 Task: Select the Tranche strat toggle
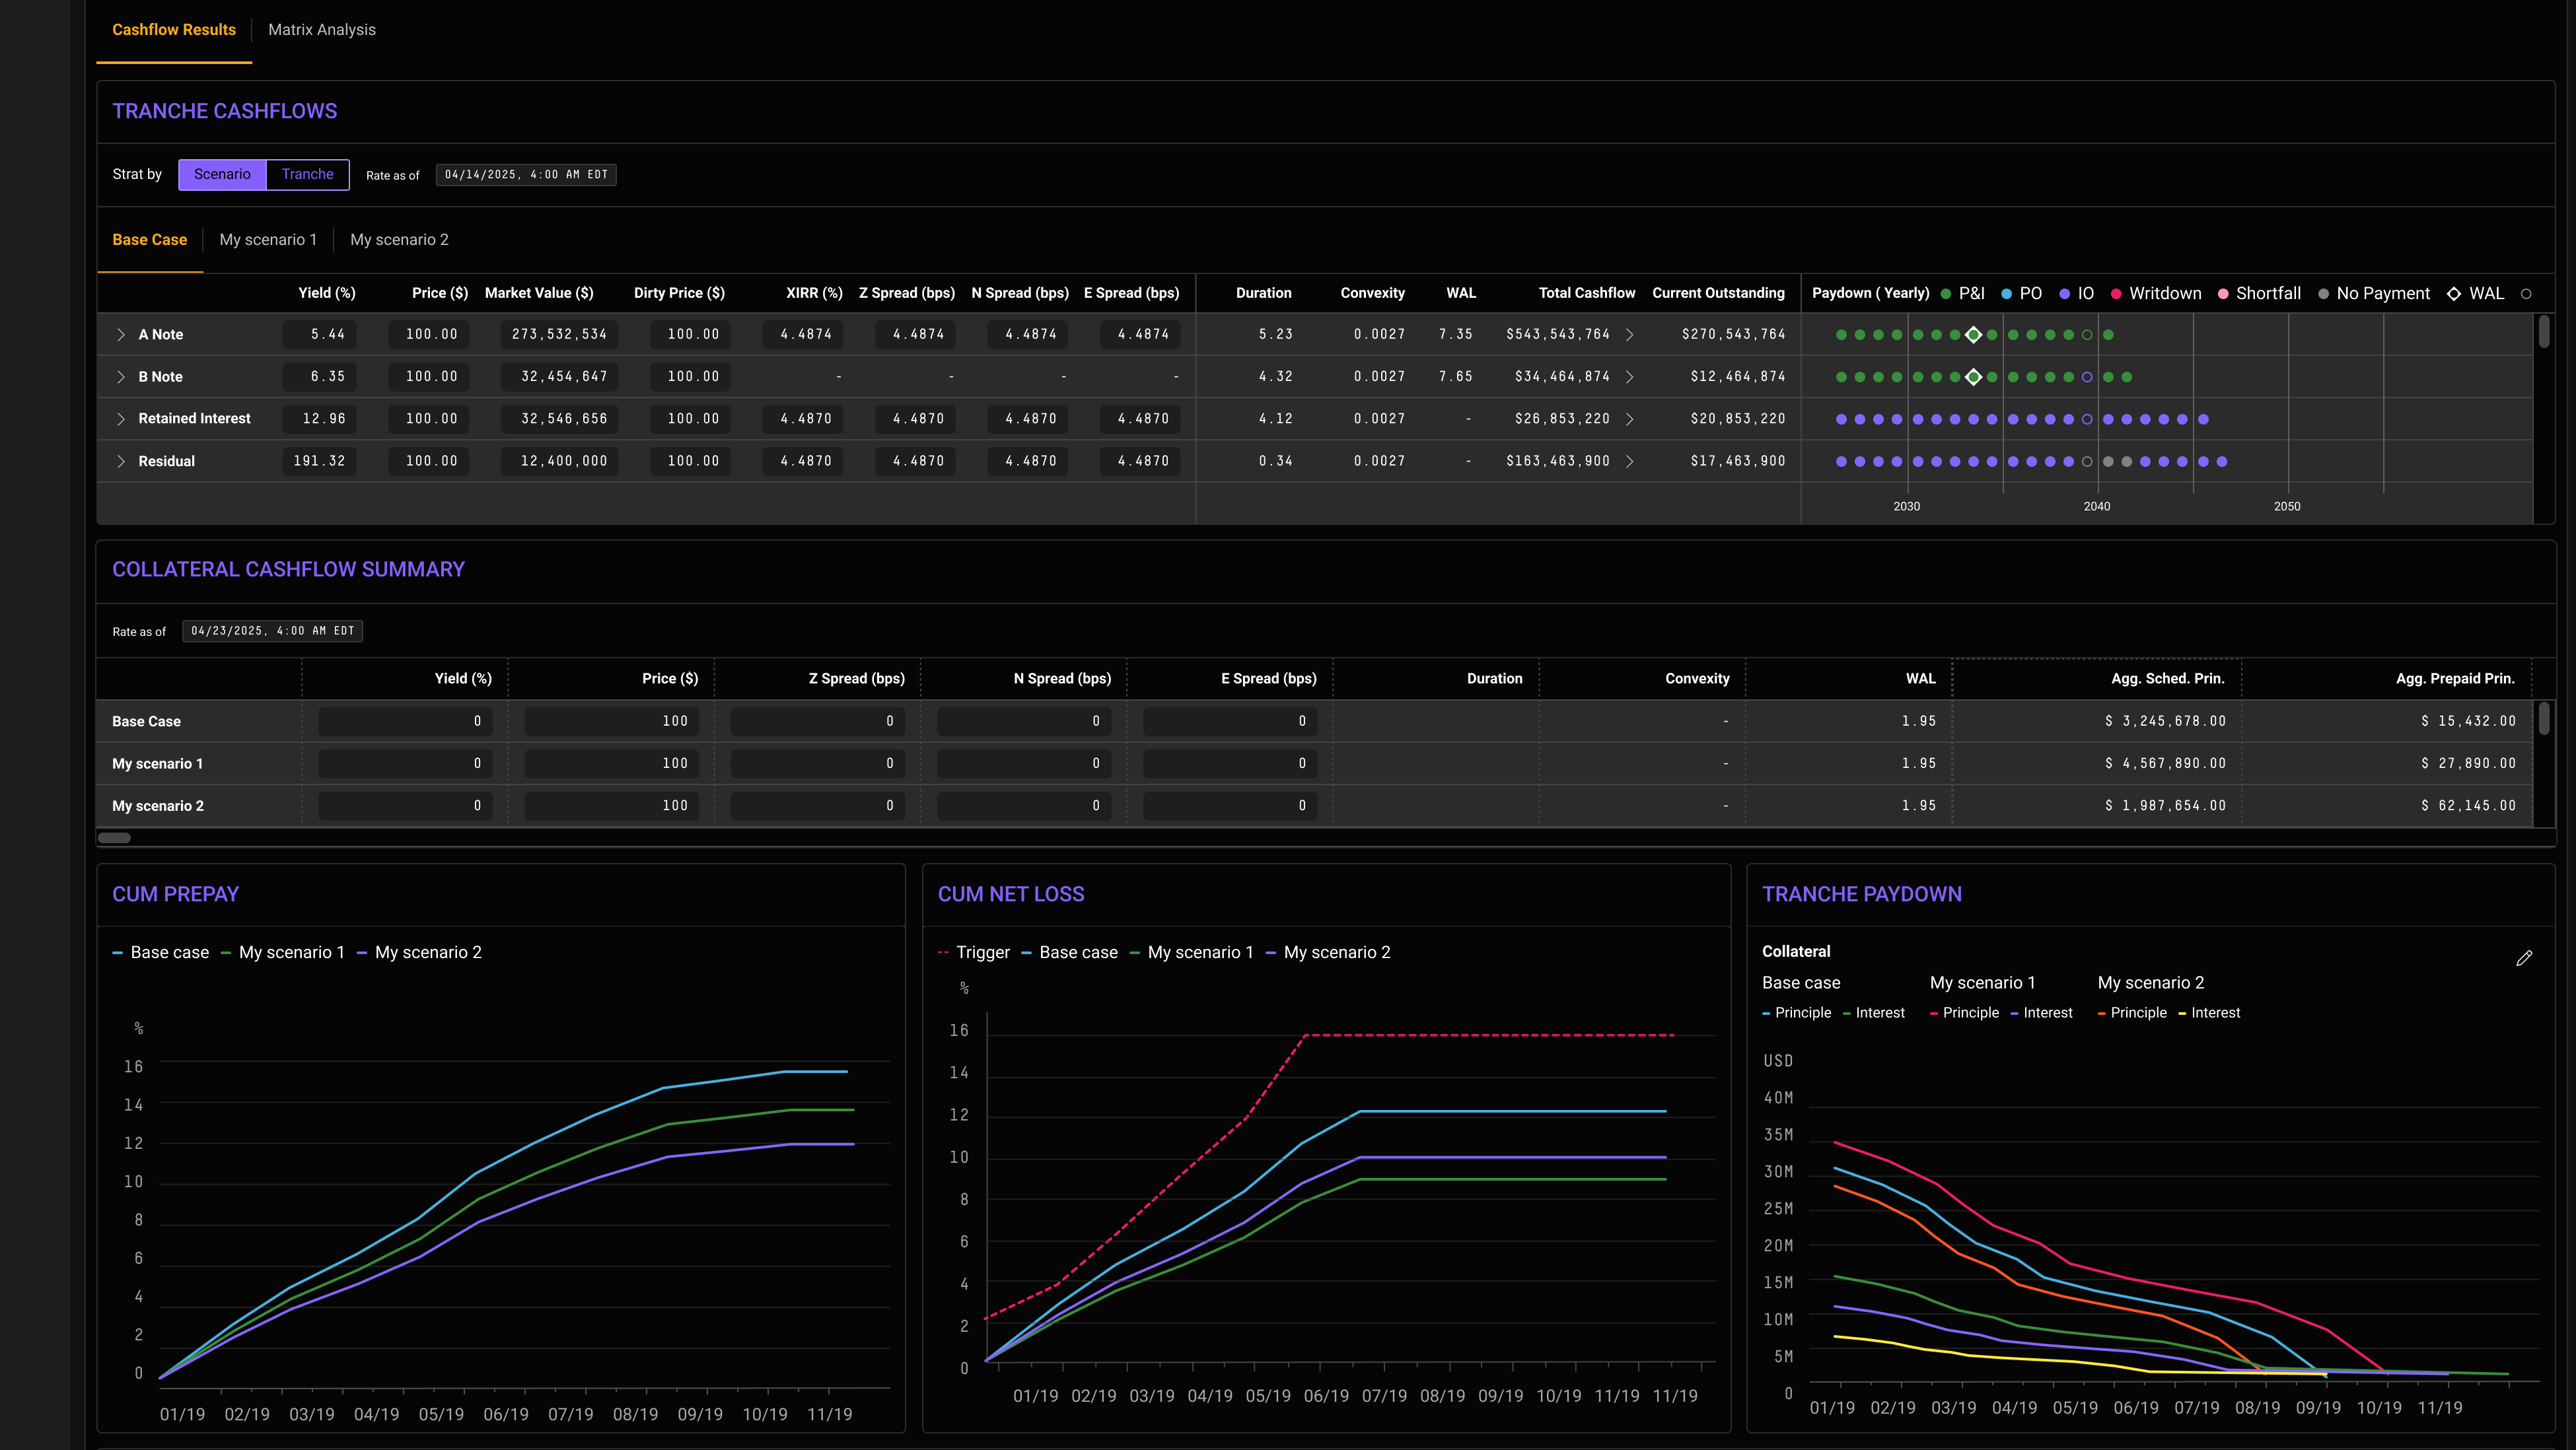pos(308,174)
